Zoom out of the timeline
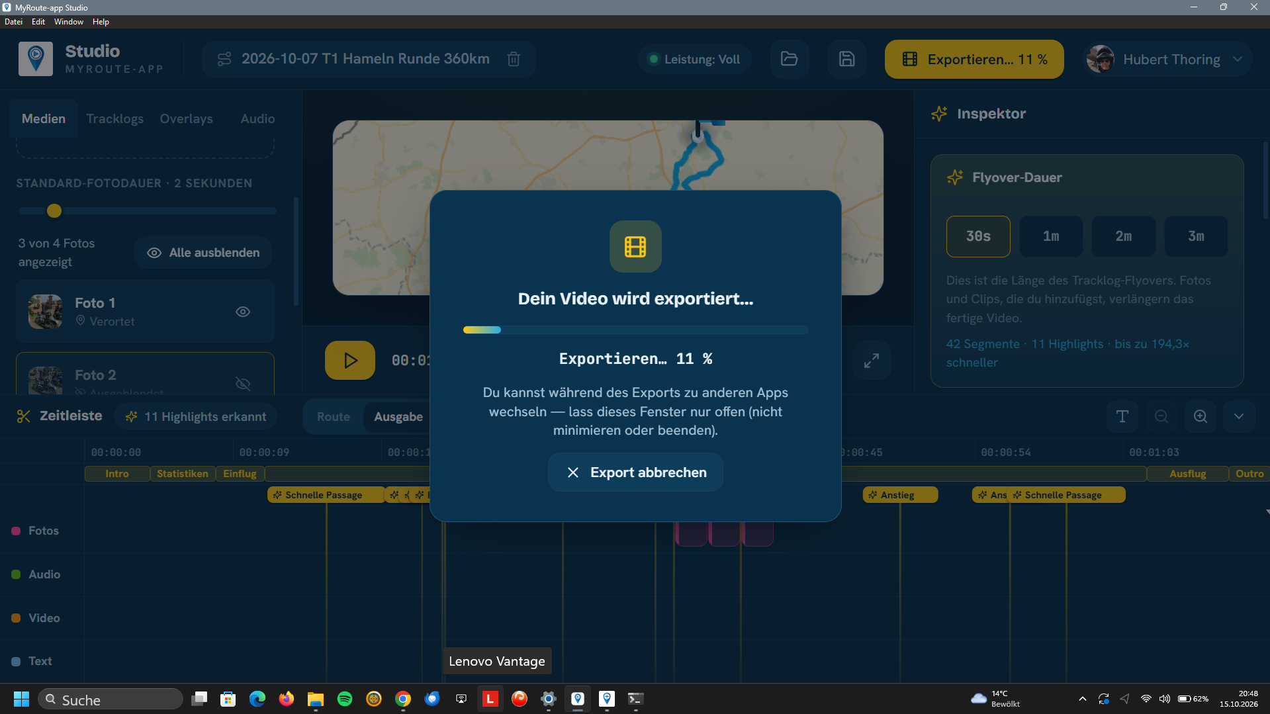The height and width of the screenshot is (714, 1270). click(1161, 416)
